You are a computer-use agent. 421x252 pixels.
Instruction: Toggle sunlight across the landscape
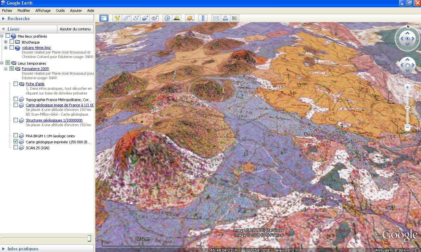pyautogui.click(x=177, y=18)
